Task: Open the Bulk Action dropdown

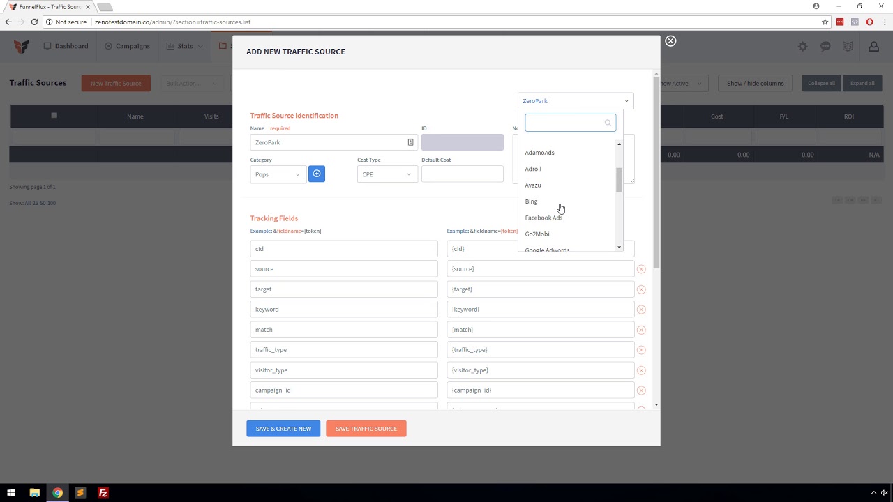Action: pyautogui.click(x=193, y=83)
